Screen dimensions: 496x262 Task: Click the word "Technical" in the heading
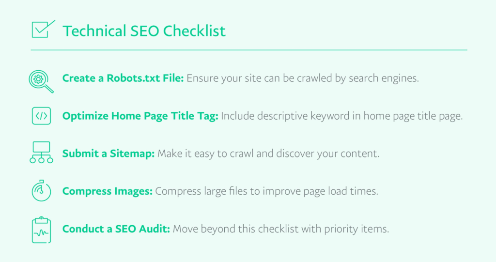pyautogui.click(x=92, y=31)
